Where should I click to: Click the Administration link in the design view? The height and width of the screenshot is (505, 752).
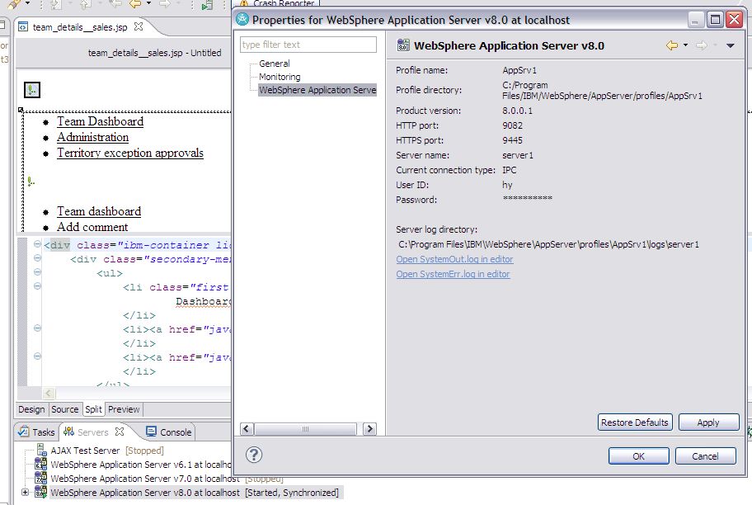click(x=93, y=137)
